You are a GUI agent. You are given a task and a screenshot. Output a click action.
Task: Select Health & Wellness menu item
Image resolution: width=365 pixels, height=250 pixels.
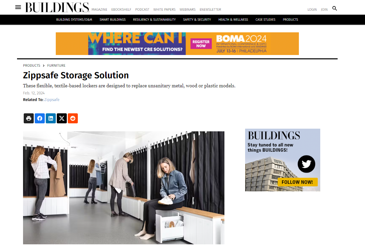pos(233,20)
